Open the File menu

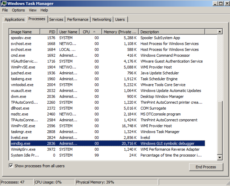[x=5, y=10]
